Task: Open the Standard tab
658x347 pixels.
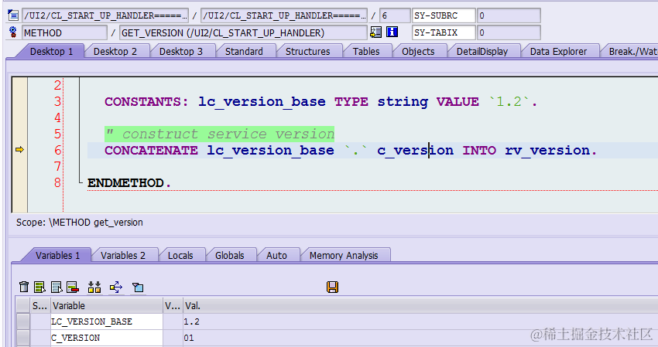Action: 244,52
